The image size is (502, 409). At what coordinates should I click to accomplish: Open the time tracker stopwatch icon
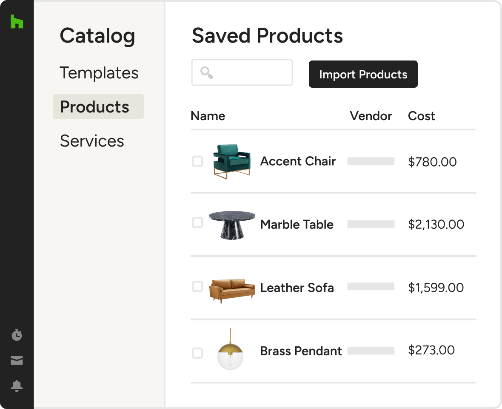click(x=17, y=335)
